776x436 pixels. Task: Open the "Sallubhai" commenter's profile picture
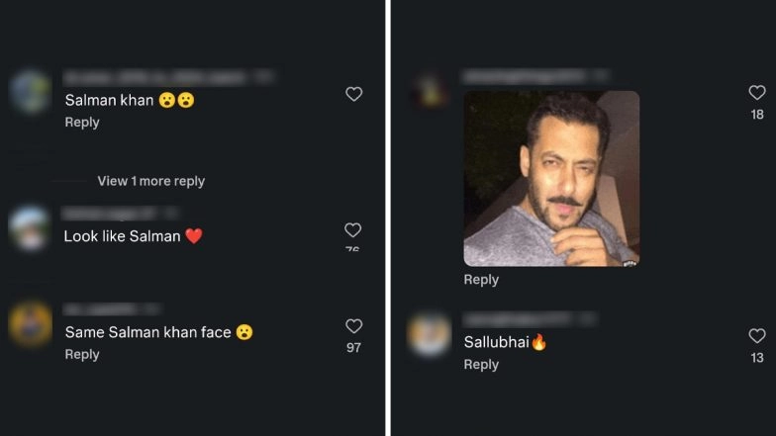[x=431, y=334]
